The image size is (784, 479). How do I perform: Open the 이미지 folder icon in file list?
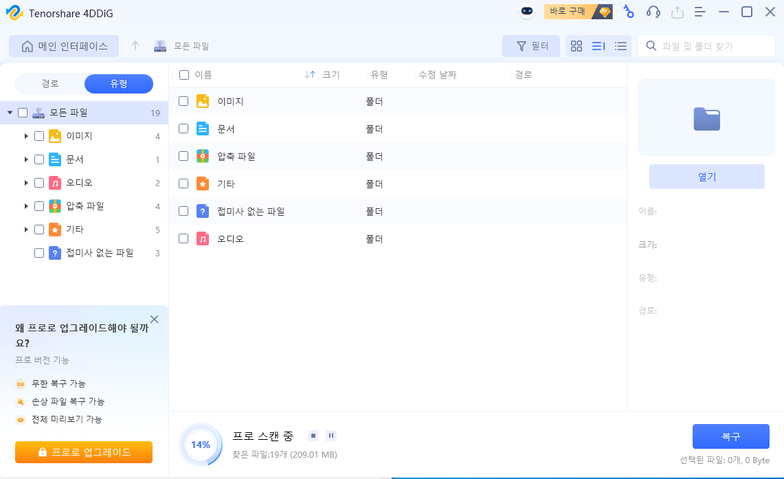pos(203,101)
